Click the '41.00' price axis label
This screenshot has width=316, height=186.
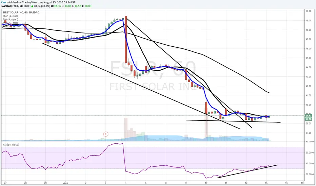coord(309,95)
